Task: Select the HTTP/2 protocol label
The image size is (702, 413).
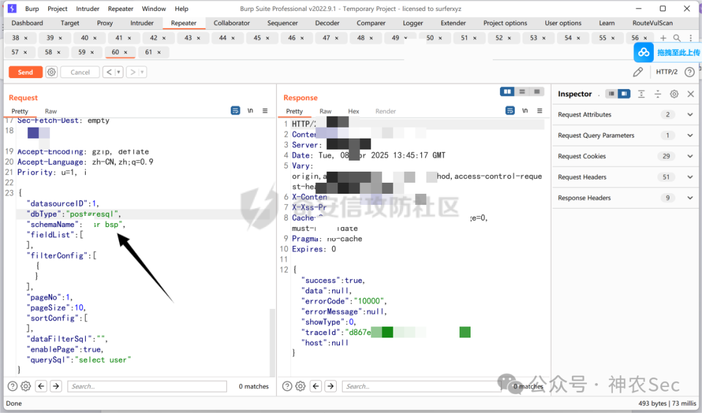Action: [667, 72]
